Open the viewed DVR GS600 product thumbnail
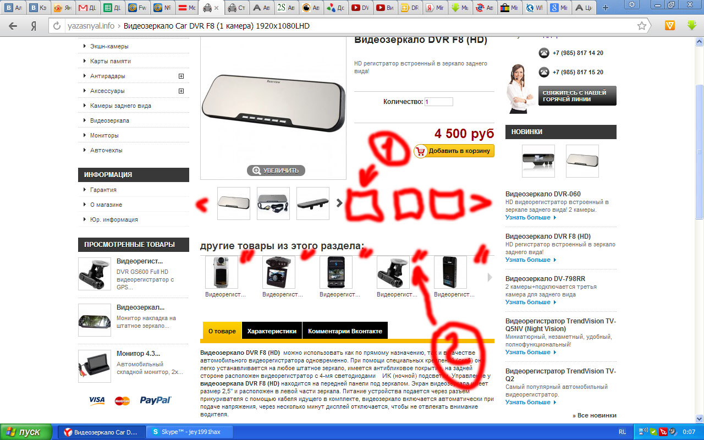The height and width of the screenshot is (440, 704). (95, 274)
